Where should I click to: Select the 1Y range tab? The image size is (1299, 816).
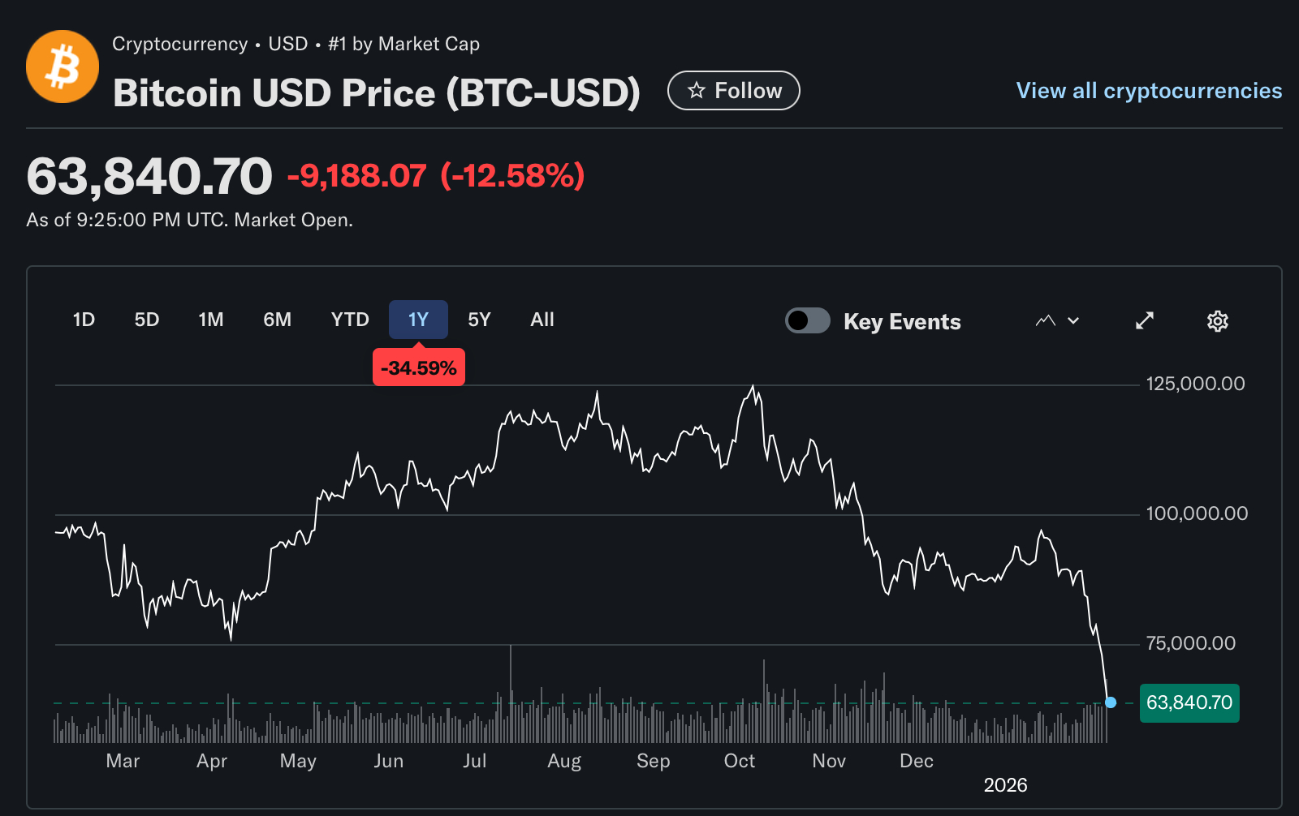[x=418, y=320]
